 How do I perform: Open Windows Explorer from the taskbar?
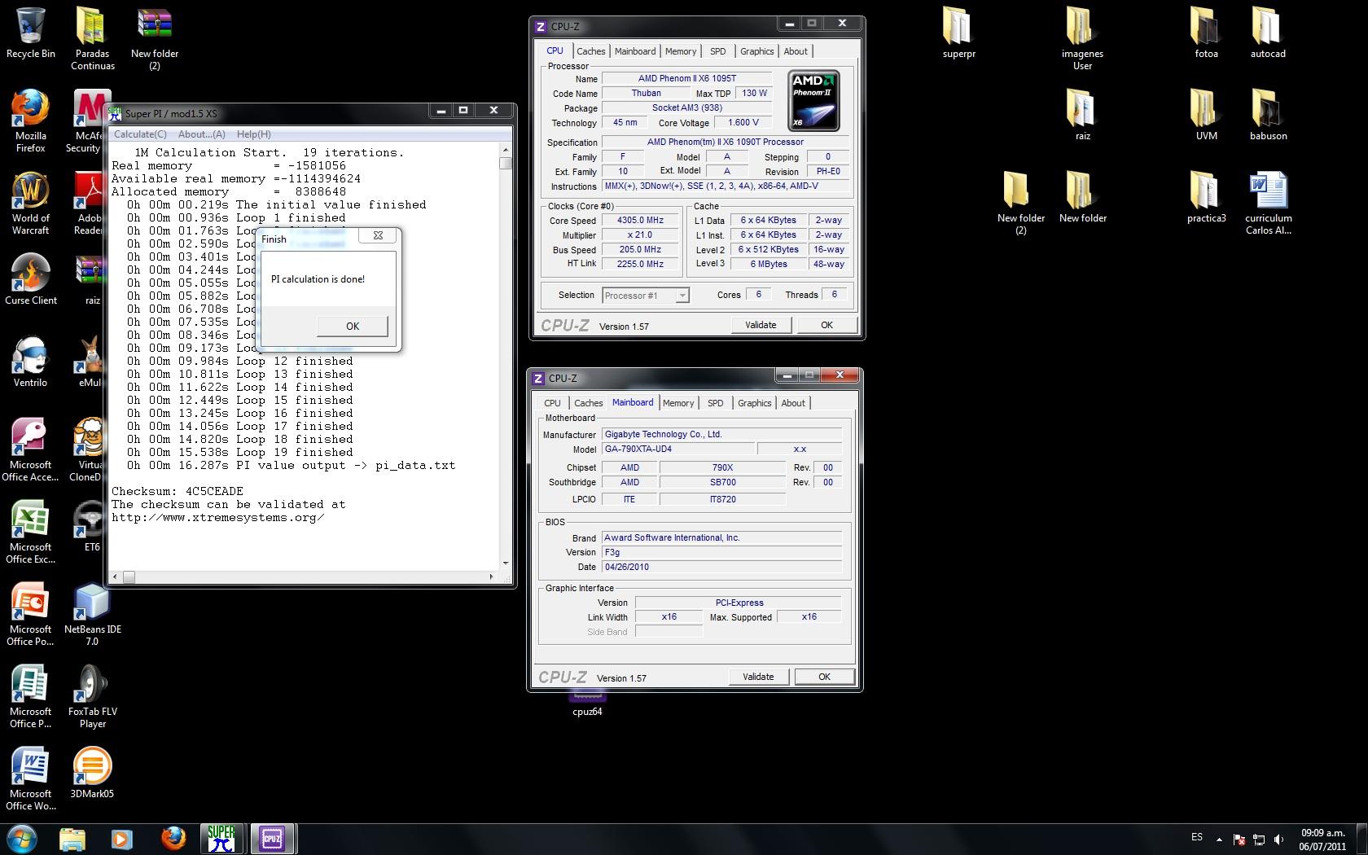tap(72, 839)
